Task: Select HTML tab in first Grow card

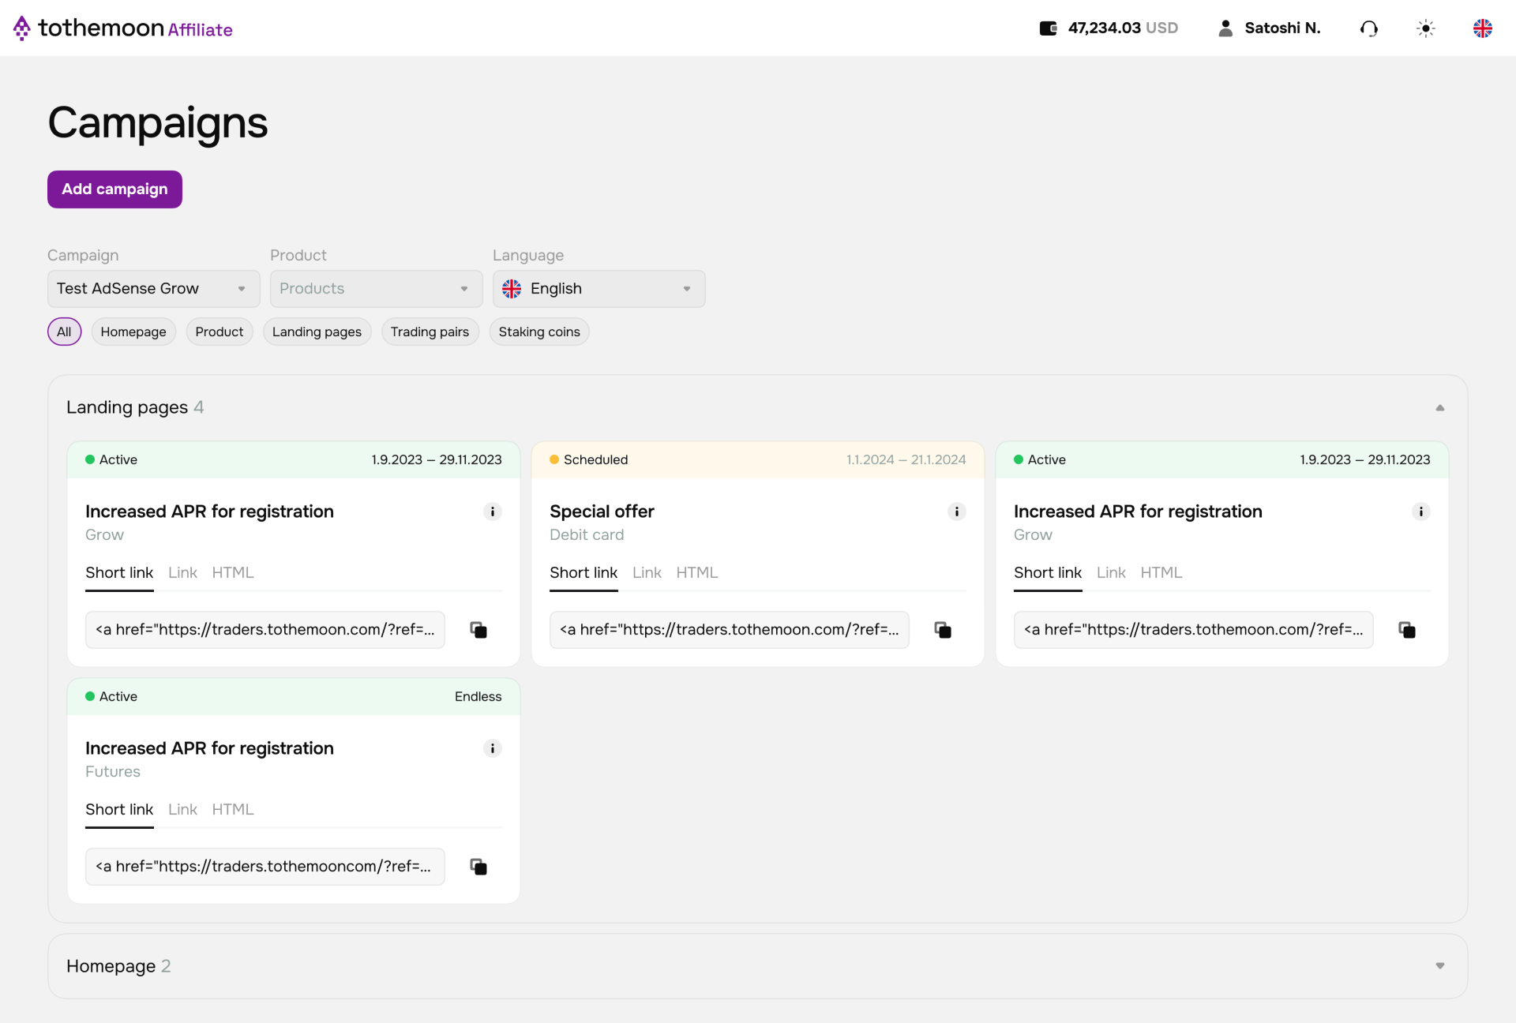Action: (x=233, y=573)
